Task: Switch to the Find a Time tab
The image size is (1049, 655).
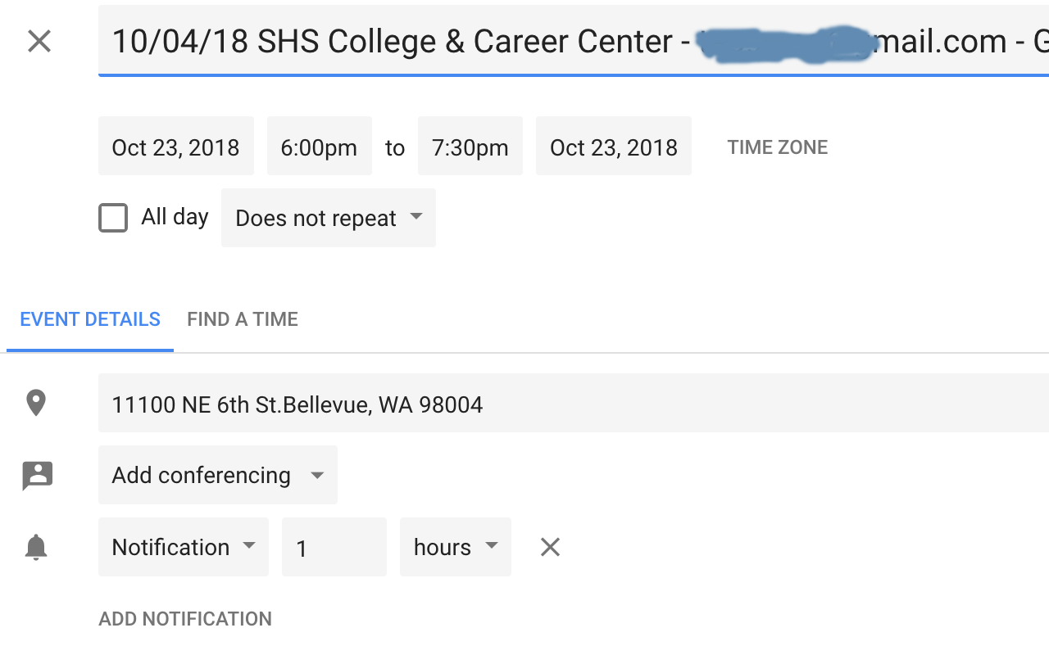Action: [243, 319]
